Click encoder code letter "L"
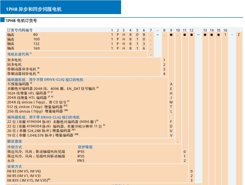 click(x=171, y=111)
